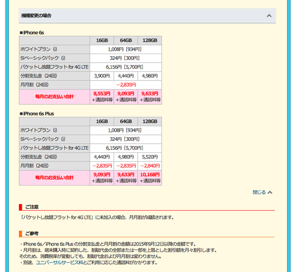Click the up arrow icon beside 閉じる
296x272 pixels.
click(270, 192)
